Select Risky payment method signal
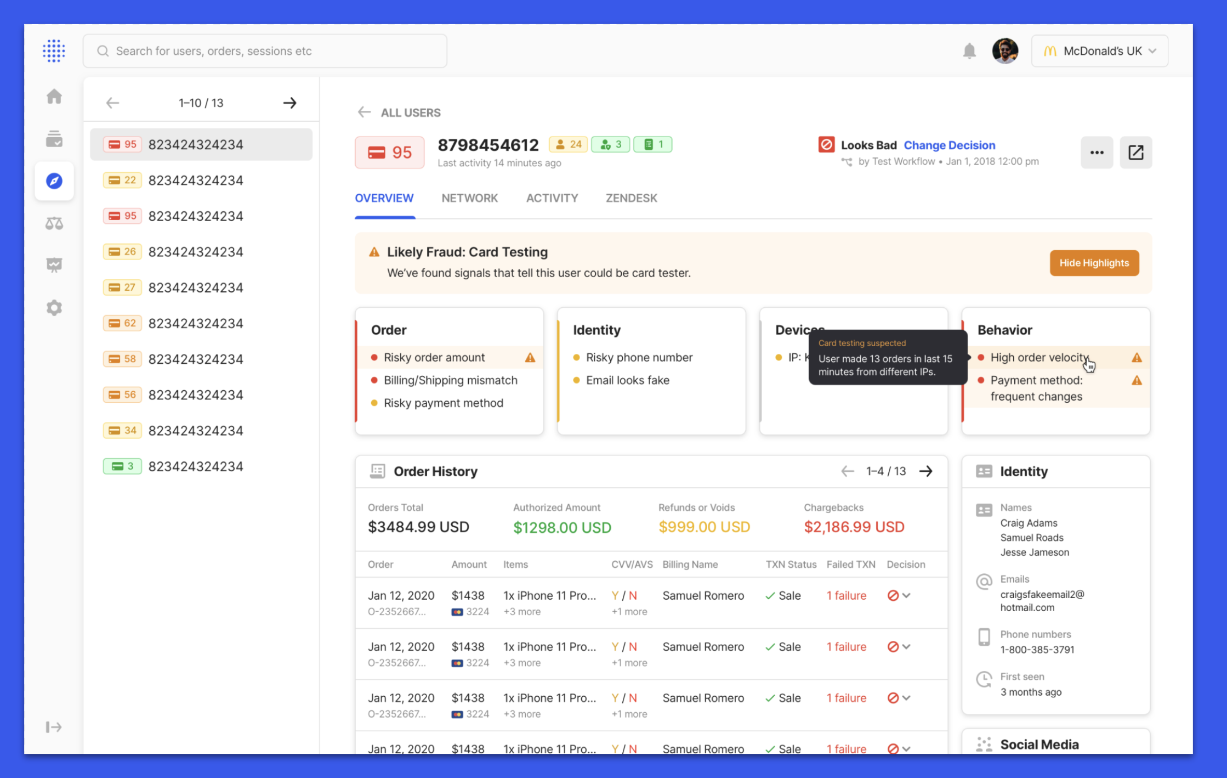1227x778 pixels. tap(443, 403)
